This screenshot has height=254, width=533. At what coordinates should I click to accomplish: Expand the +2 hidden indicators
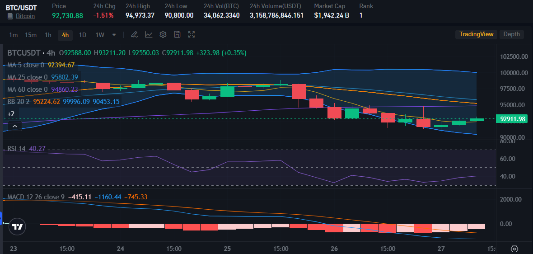tap(11, 113)
